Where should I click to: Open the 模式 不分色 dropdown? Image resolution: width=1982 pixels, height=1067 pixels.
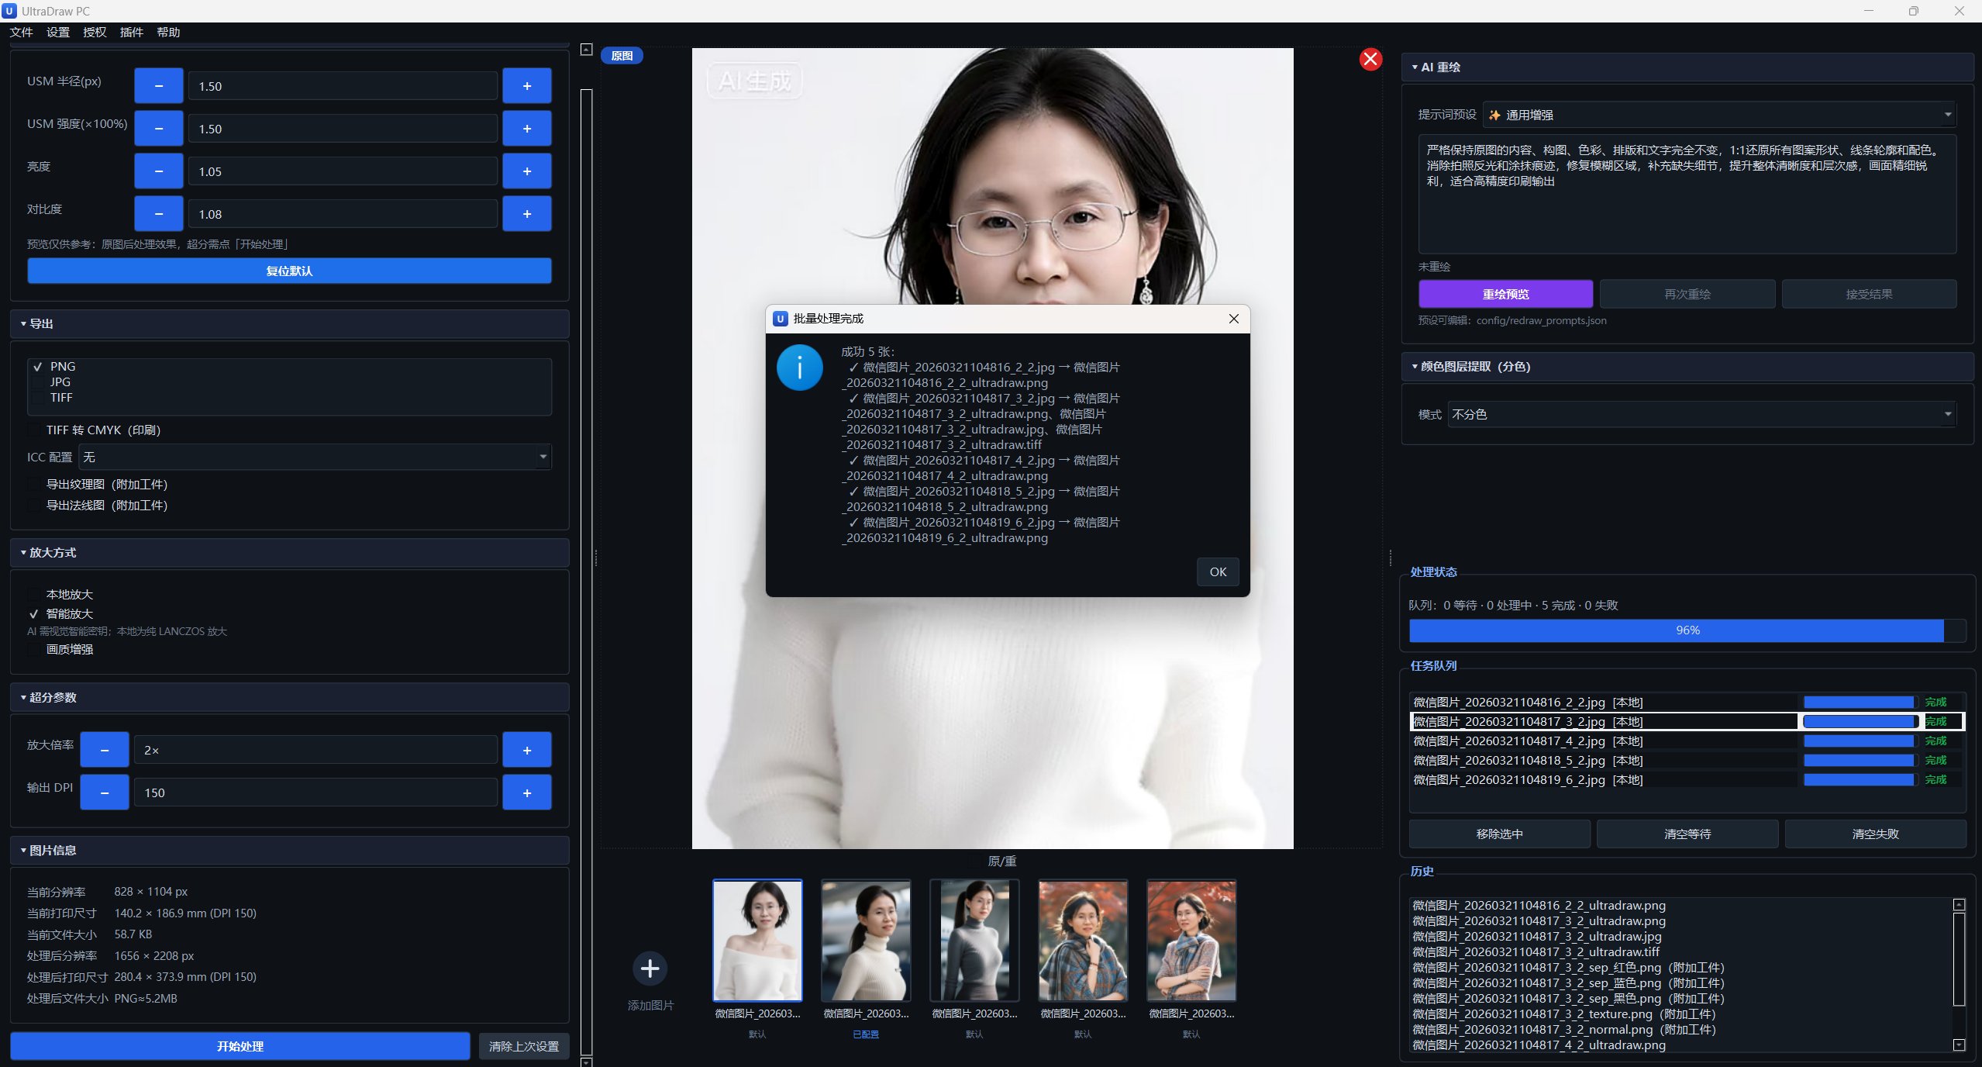(1701, 415)
